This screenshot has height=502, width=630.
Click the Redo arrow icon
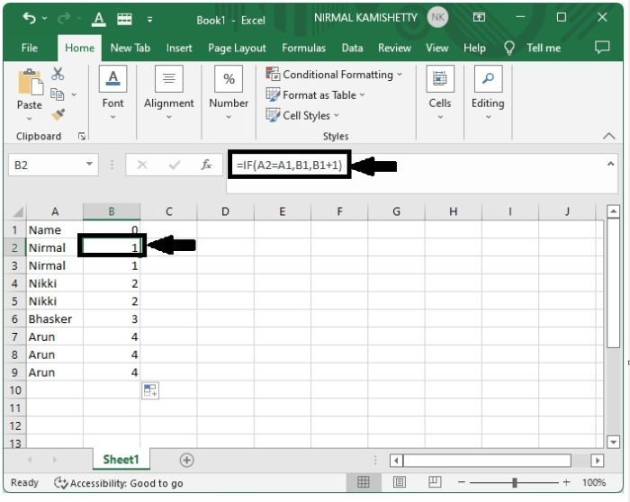[x=64, y=18]
